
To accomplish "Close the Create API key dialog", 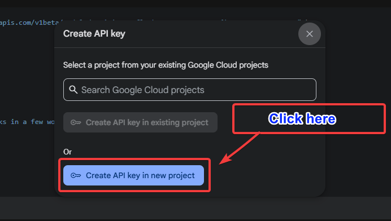I will pos(310,34).
